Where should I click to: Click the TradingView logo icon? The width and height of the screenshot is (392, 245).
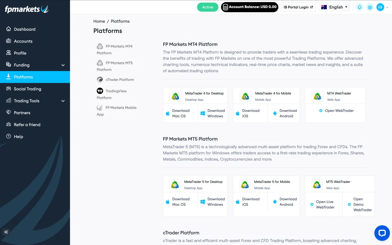coord(100,91)
